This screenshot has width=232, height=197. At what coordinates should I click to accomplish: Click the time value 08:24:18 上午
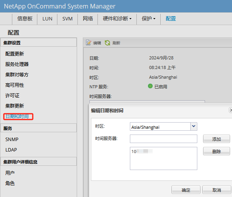point(162,67)
